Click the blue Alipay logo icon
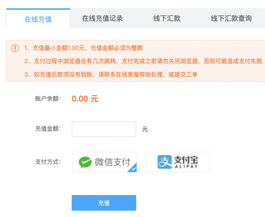 pos(165,162)
